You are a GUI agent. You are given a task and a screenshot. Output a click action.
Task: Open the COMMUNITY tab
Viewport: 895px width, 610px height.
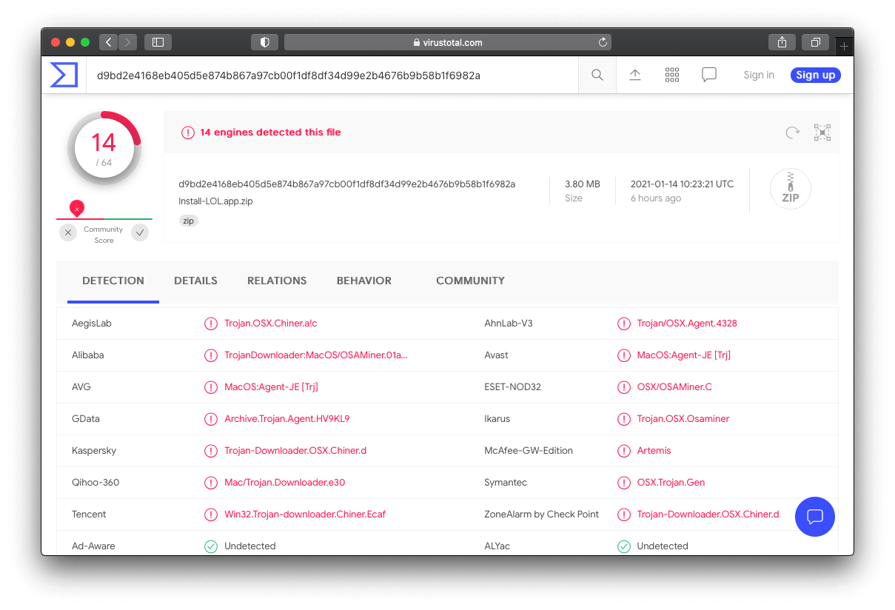tap(470, 281)
